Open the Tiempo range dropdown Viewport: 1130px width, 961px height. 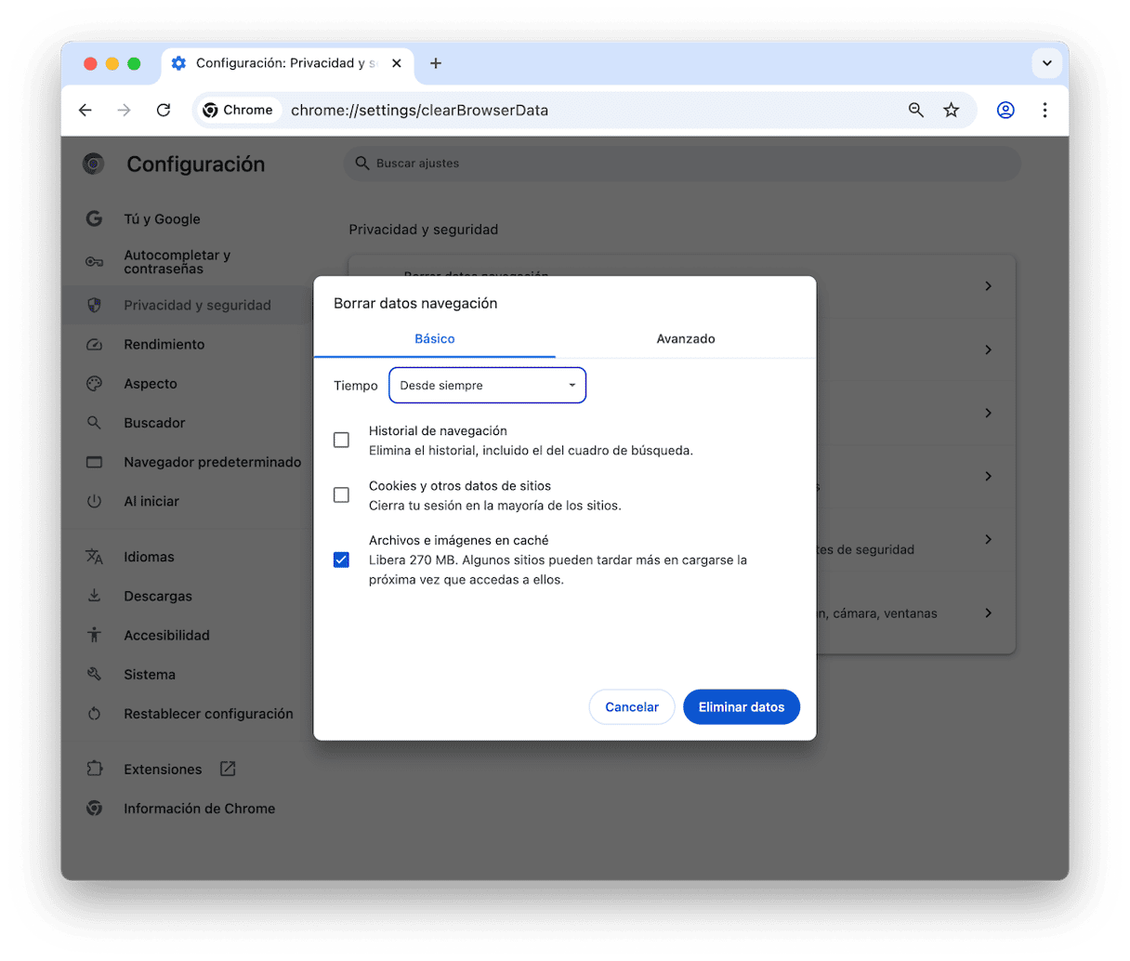click(487, 386)
